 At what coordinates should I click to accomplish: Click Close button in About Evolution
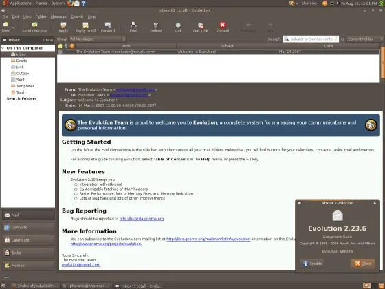pos(363,264)
